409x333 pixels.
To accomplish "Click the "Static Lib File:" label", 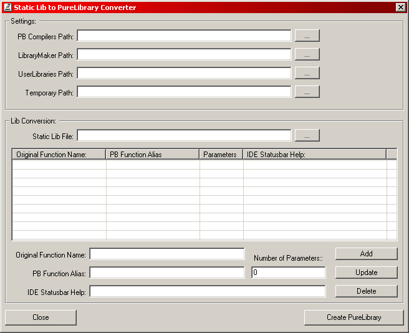I will click(x=53, y=137).
